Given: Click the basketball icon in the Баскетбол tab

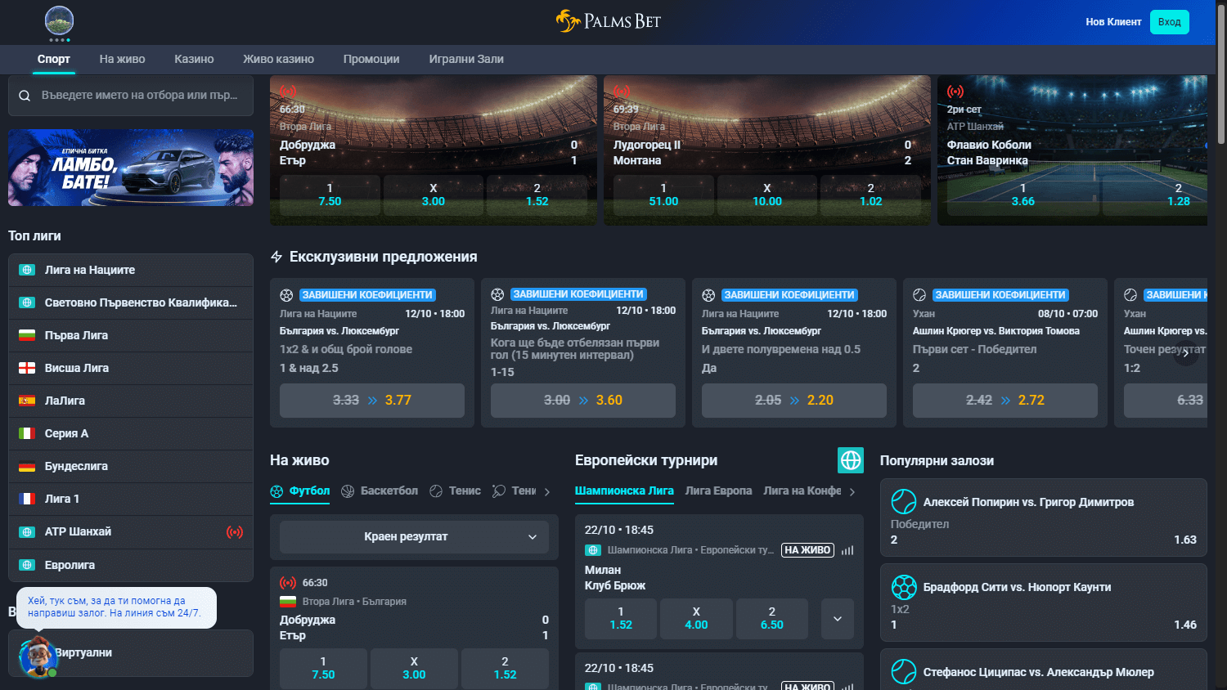Looking at the screenshot, I should (x=348, y=491).
